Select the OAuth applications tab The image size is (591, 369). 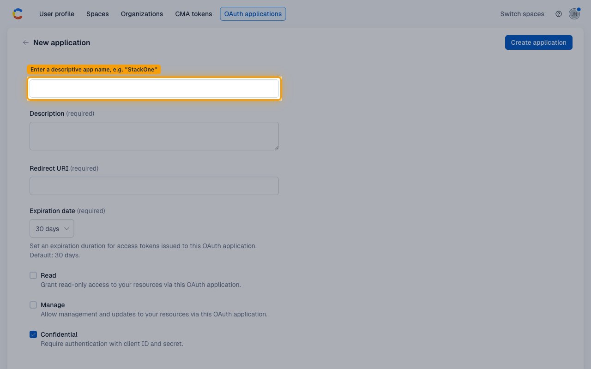click(253, 14)
